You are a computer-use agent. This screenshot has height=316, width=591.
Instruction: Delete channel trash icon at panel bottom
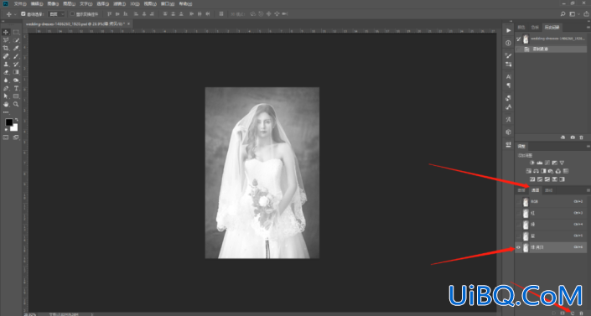point(581,313)
